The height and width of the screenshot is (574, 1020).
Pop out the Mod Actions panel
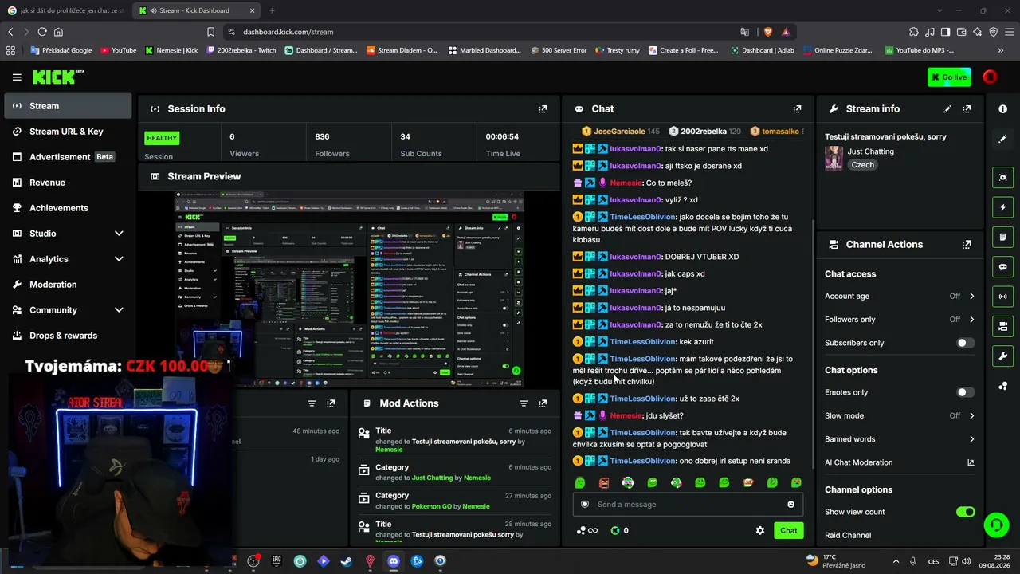[543, 403]
